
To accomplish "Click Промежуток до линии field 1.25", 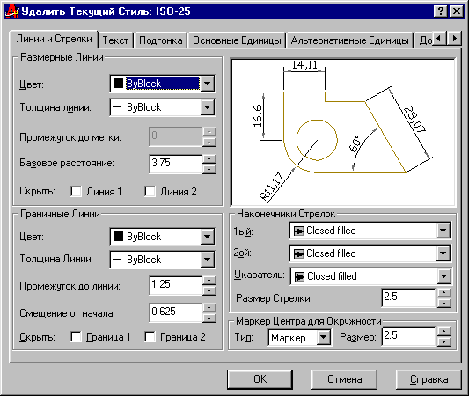I will [176, 285].
